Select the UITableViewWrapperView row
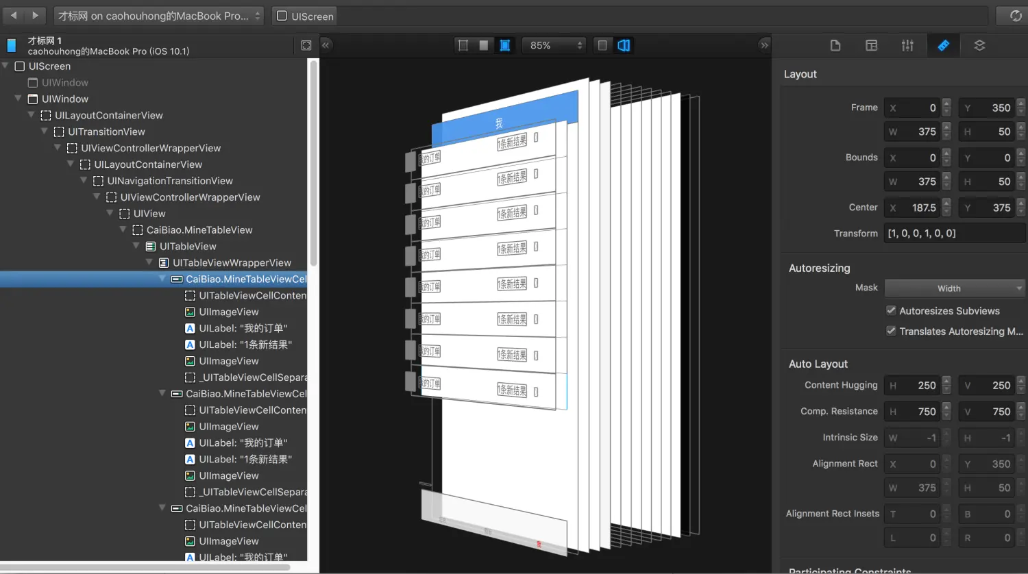The width and height of the screenshot is (1028, 574). 154,263
